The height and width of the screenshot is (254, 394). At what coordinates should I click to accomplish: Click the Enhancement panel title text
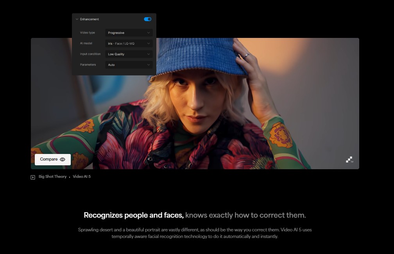click(x=90, y=19)
